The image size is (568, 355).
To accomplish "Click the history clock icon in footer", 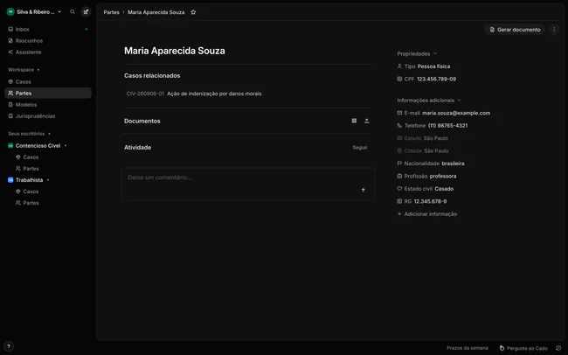I will (558, 348).
